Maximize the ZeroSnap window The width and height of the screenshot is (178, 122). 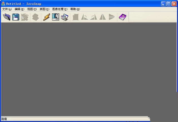169,4
